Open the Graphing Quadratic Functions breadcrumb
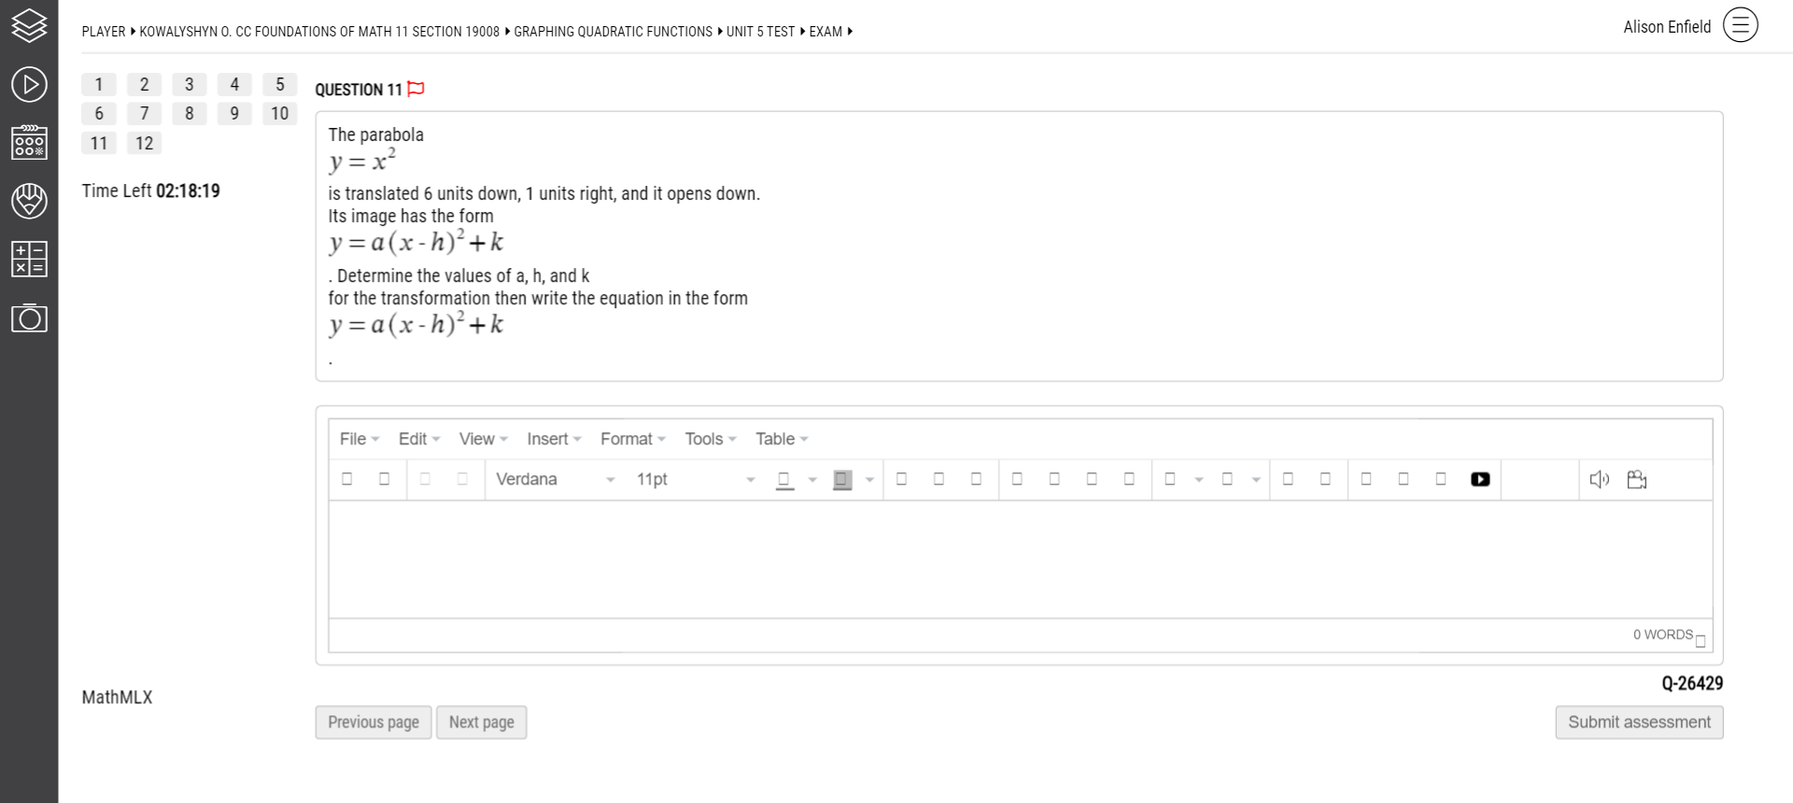Image resolution: width=1793 pixels, height=803 pixels. [x=613, y=32]
